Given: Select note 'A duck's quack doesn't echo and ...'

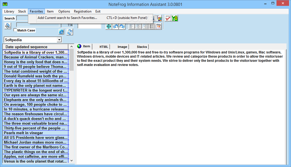Looking at the screenshot, I should (x=36, y=119).
